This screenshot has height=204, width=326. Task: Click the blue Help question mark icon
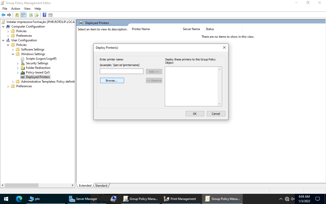pyautogui.click(x=44, y=15)
